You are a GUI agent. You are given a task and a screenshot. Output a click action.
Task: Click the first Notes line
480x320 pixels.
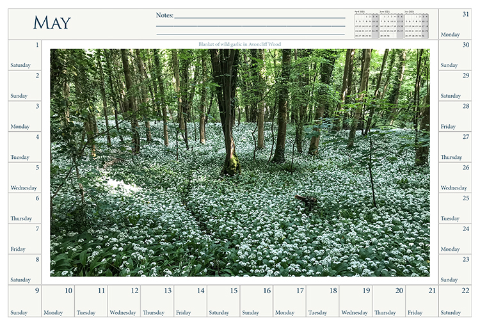tap(259, 16)
